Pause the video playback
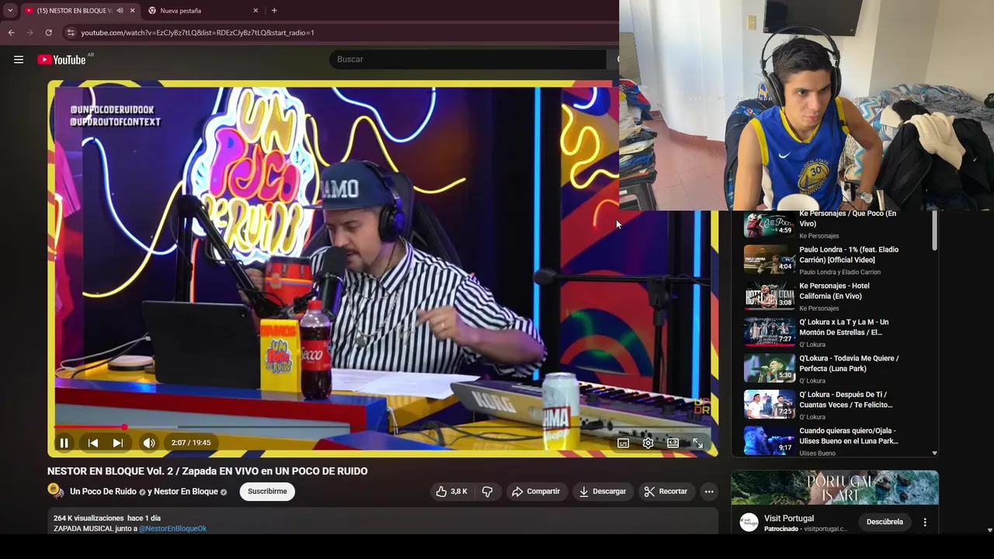Image resolution: width=994 pixels, height=559 pixels. 64,443
